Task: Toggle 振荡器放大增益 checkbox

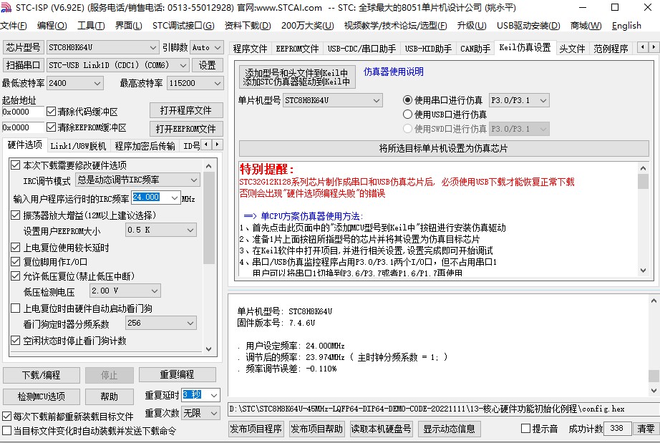Action: tap(16, 215)
